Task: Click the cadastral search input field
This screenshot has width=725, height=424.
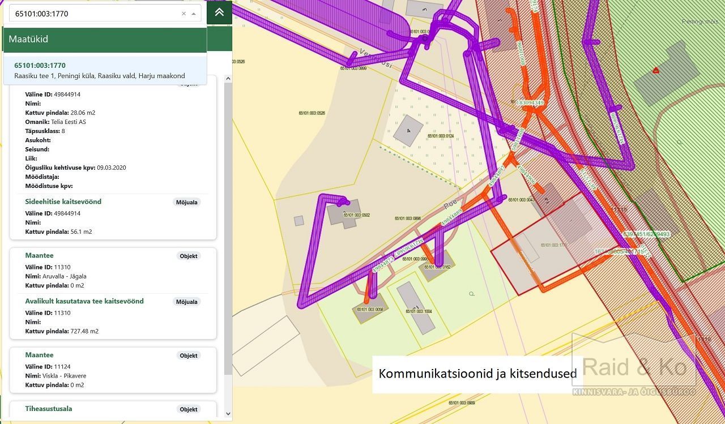Action: pyautogui.click(x=93, y=14)
